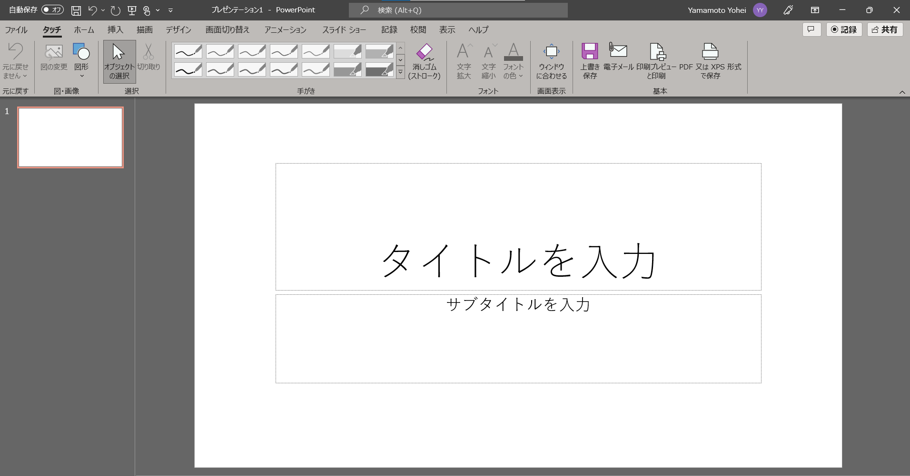This screenshot has width=910, height=476.
Task: Click the 記録 button at top right
Action: (x=844, y=29)
